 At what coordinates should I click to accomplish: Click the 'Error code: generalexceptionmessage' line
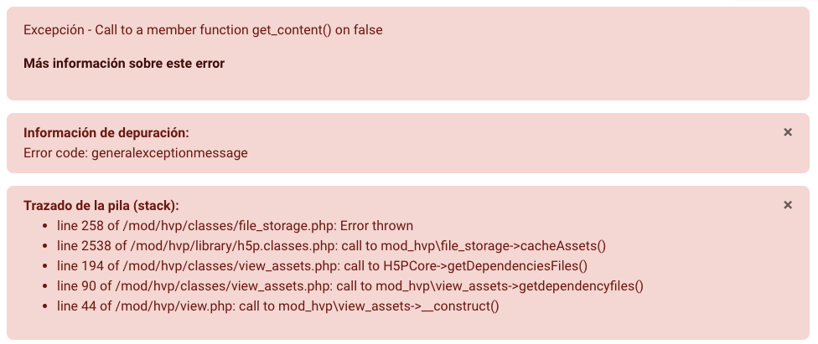(x=136, y=153)
